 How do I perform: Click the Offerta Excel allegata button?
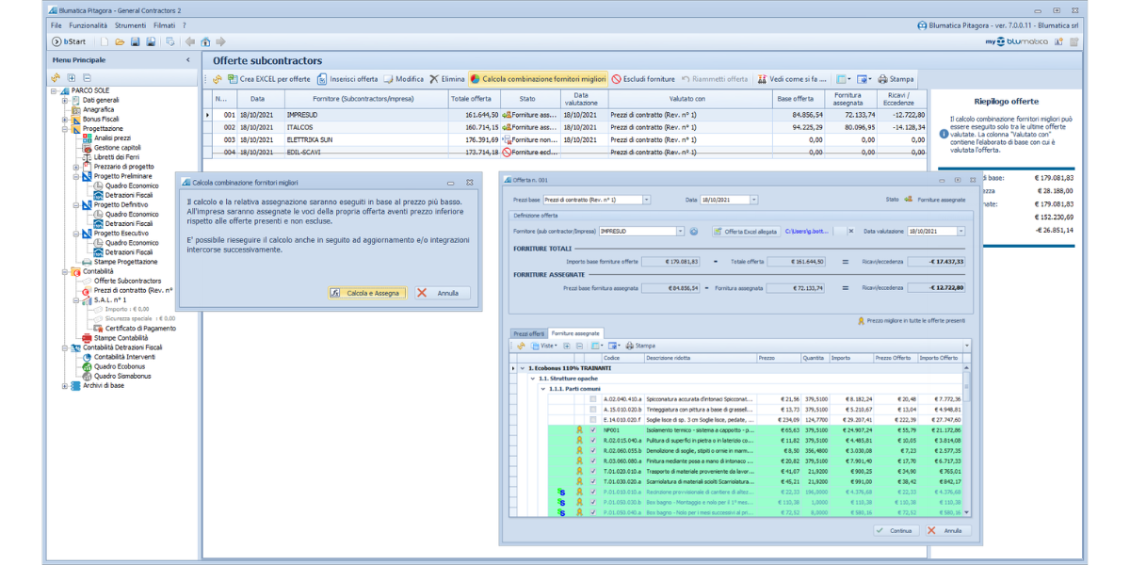(745, 231)
